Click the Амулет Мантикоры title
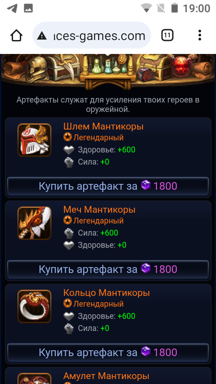The height and width of the screenshot is (384, 216). tap(106, 376)
